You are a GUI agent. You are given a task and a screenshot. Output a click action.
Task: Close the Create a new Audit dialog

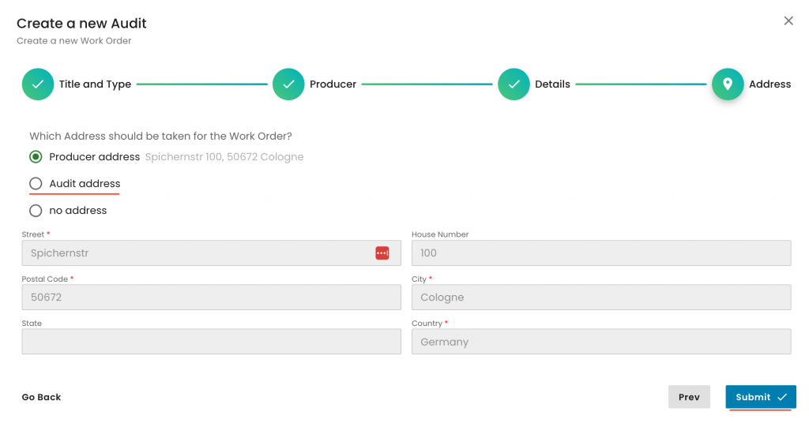click(788, 21)
